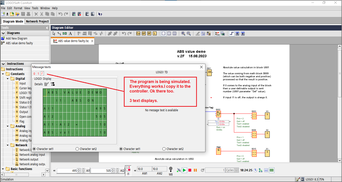The height and width of the screenshot is (182, 342).
Task: Create a new diagram using the toolbar icon
Action: click(3, 14)
